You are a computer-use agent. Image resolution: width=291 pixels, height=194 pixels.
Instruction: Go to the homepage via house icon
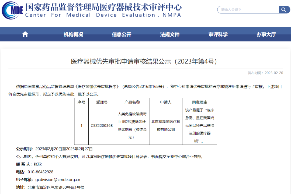tap(25, 34)
